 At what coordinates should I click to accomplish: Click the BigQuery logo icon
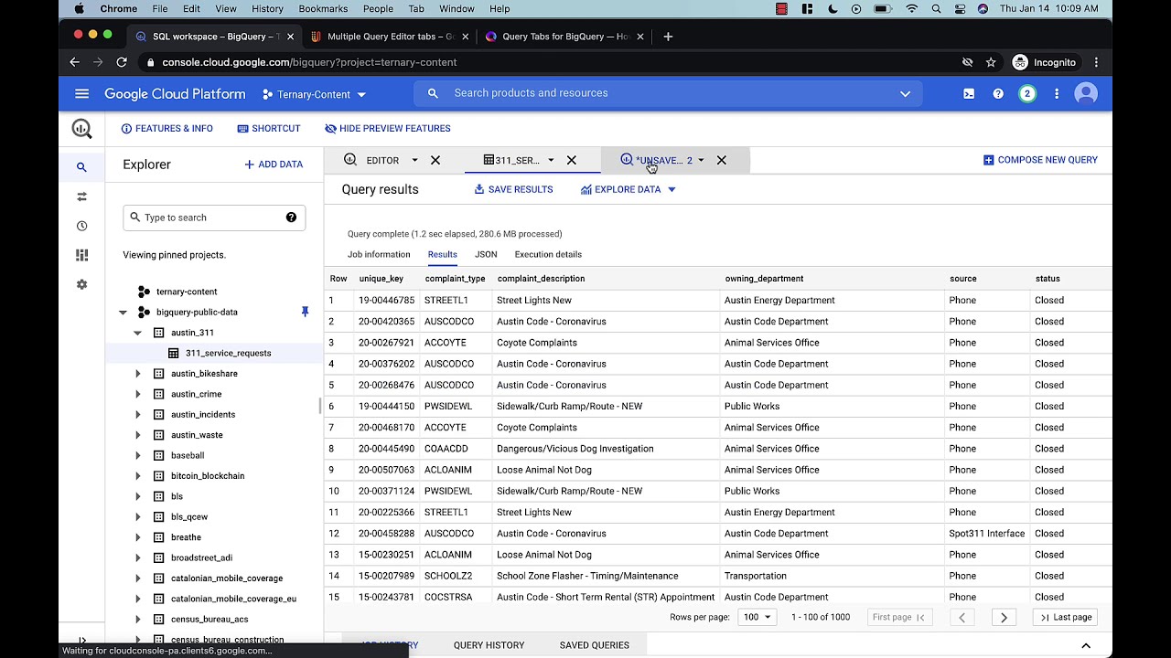(81, 129)
